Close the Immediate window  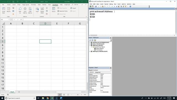[176, 9]
